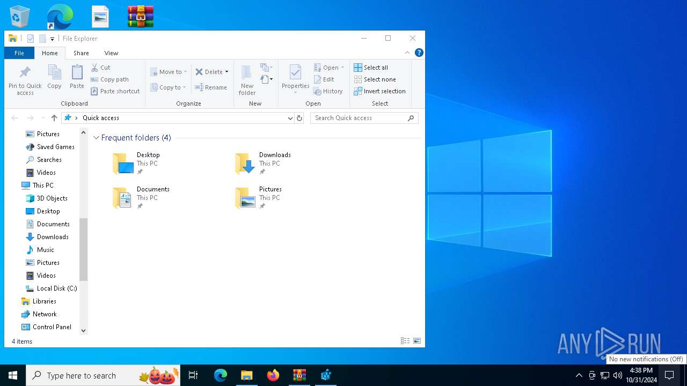The image size is (687, 386).
Task: Click the Recycle Bin desktop icon
Action: coord(20,17)
